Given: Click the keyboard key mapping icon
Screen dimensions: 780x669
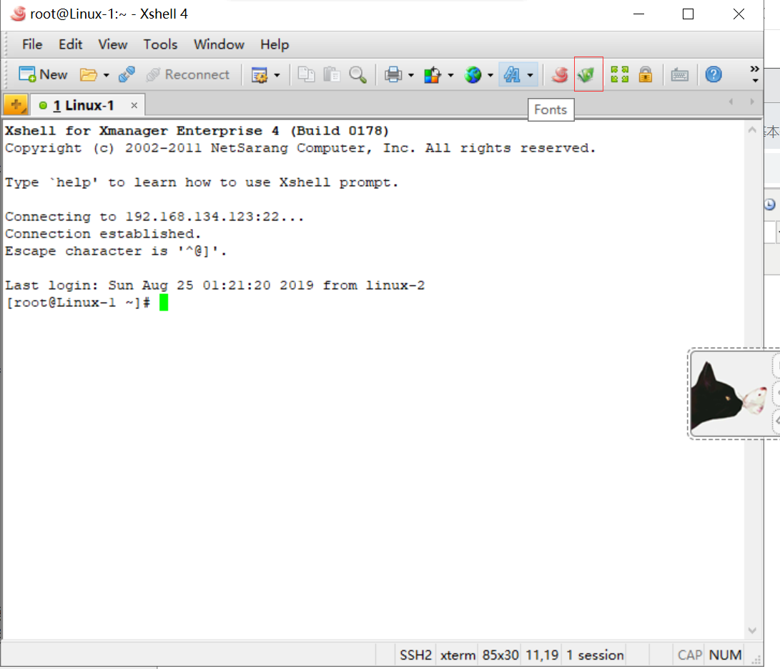Looking at the screenshot, I should (x=679, y=75).
